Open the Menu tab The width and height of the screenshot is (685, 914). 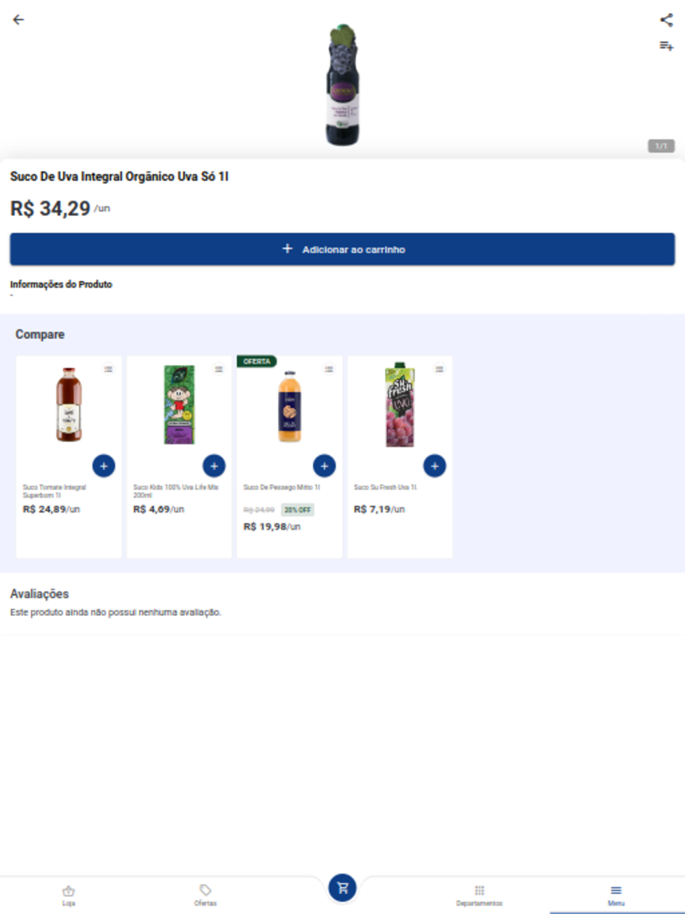coord(616,896)
